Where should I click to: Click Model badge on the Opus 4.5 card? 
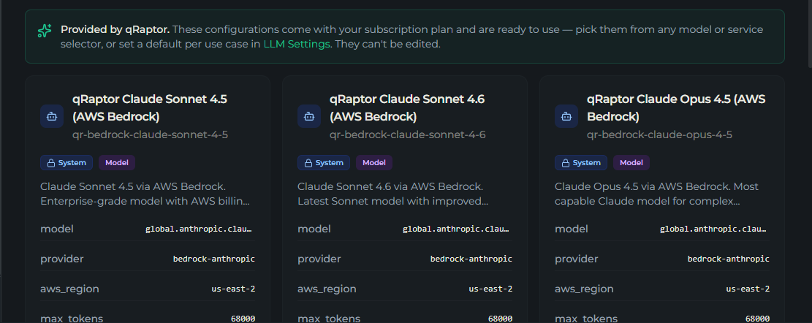click(631, 162)
